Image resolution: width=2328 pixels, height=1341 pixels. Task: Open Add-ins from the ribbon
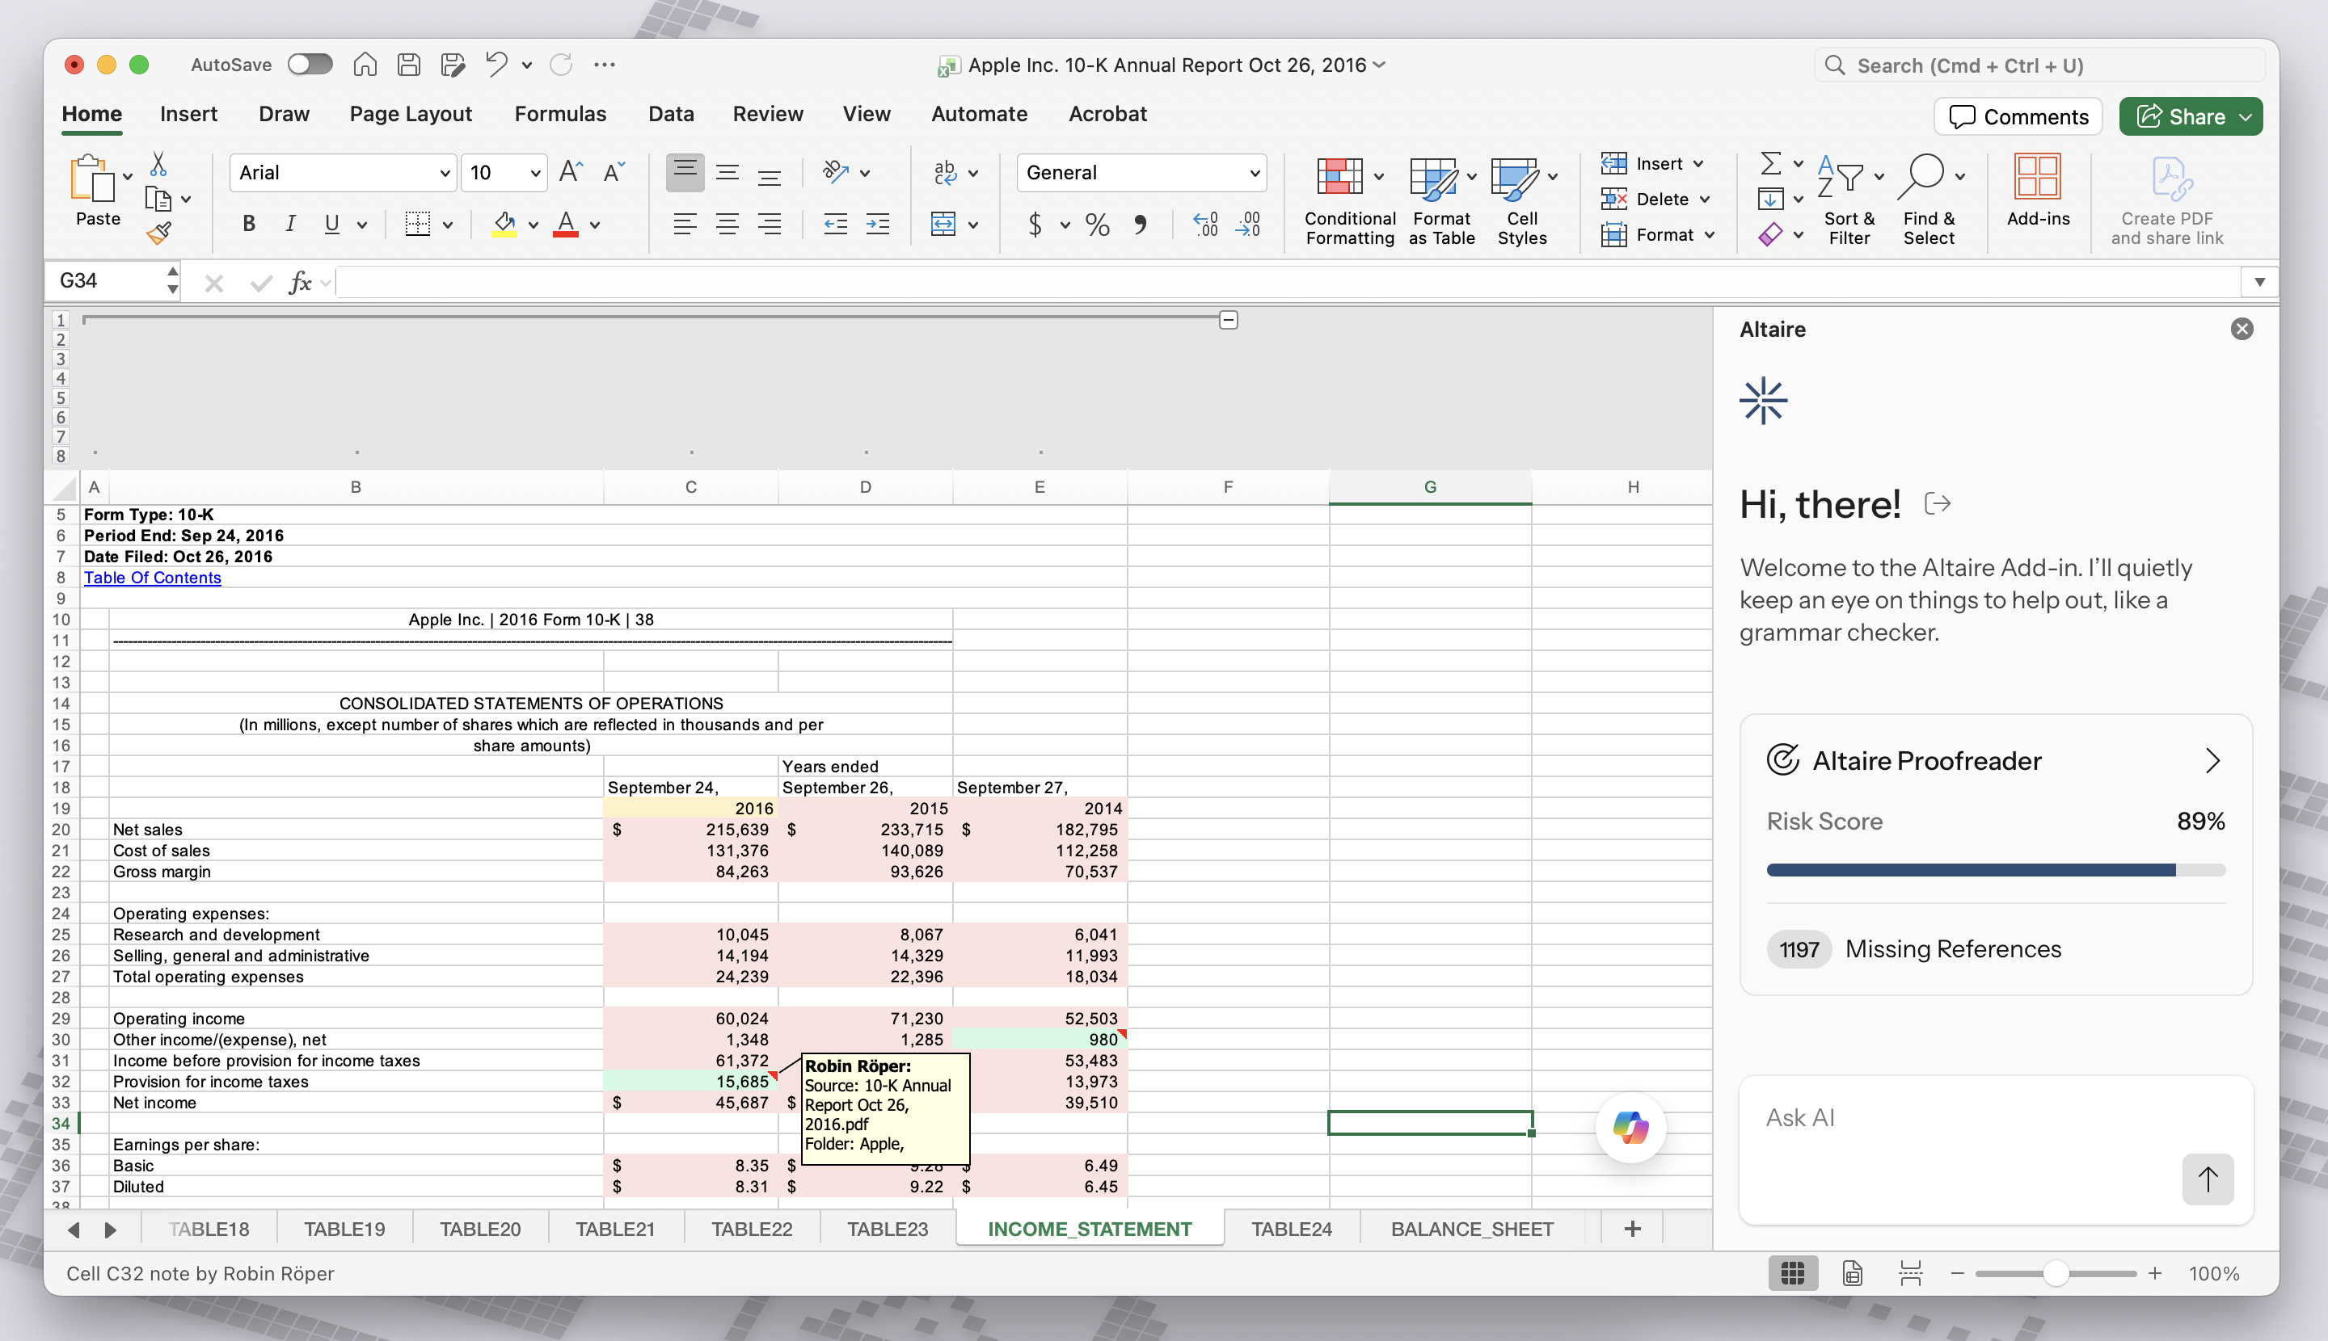coord(2038,191)
